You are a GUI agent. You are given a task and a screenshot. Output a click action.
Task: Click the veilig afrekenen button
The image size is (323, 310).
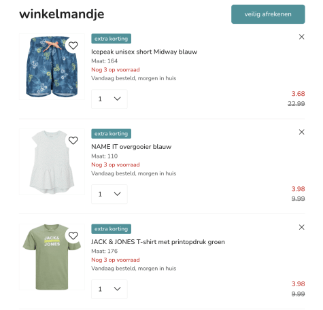(x=268, y=14)
